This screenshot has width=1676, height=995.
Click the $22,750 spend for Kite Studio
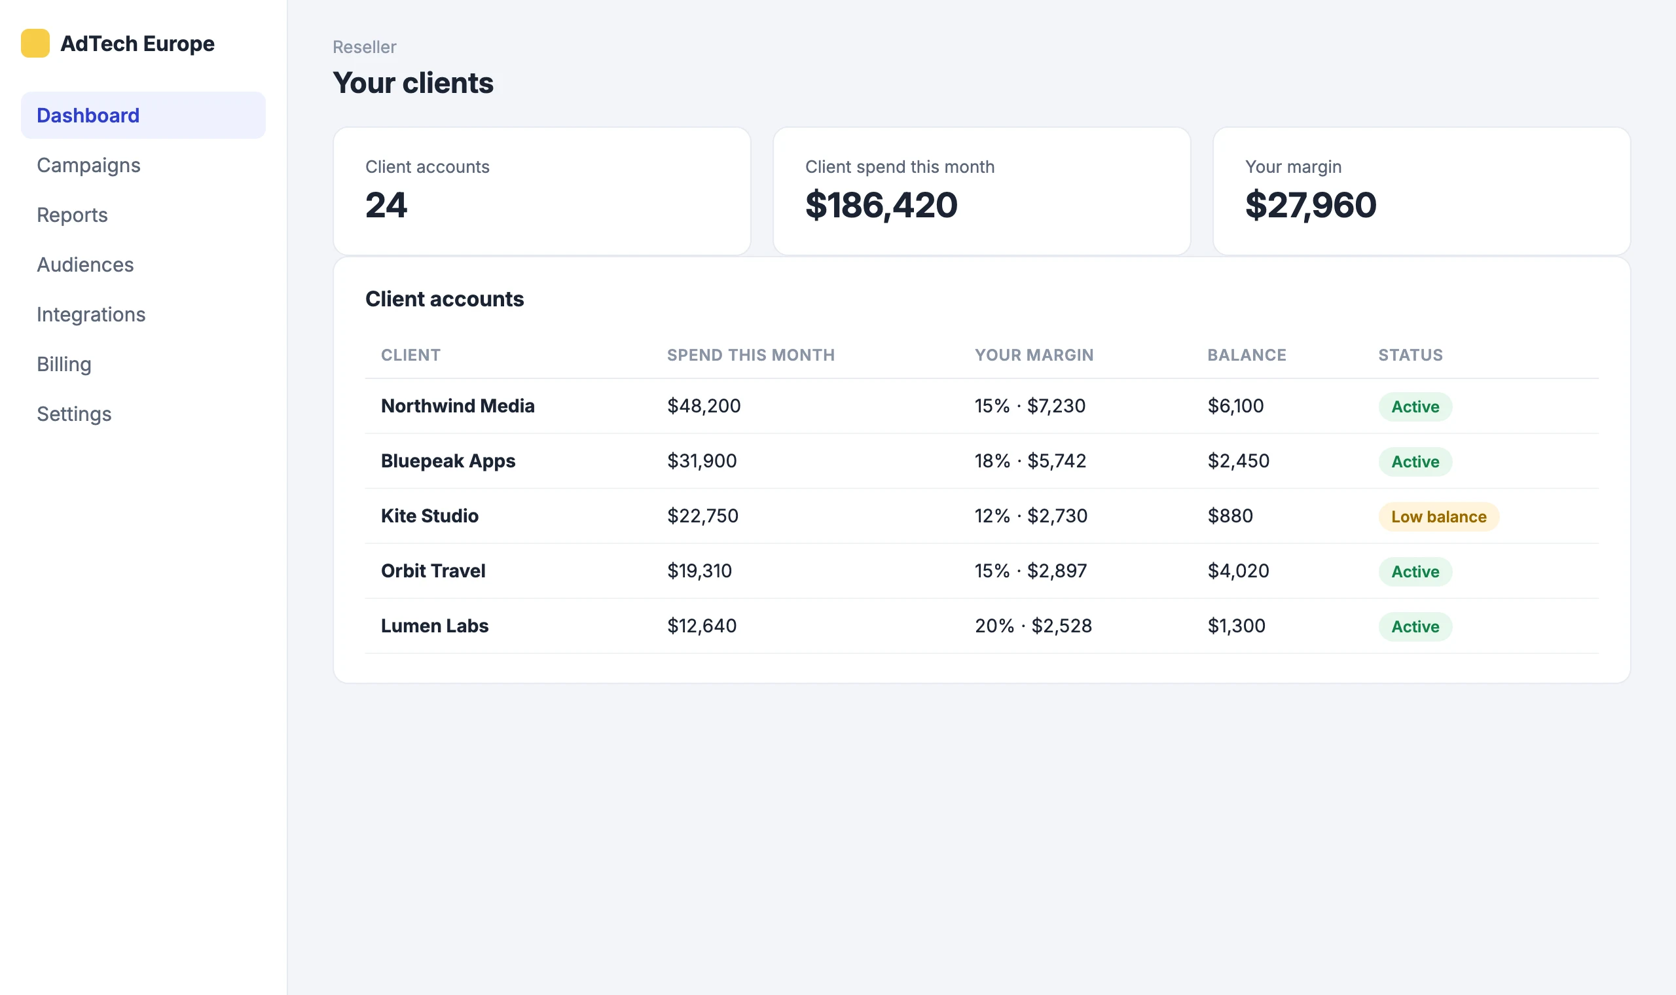(702, 516)
